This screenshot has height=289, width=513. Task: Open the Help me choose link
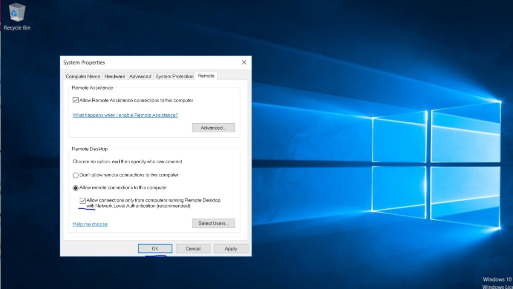90,224
